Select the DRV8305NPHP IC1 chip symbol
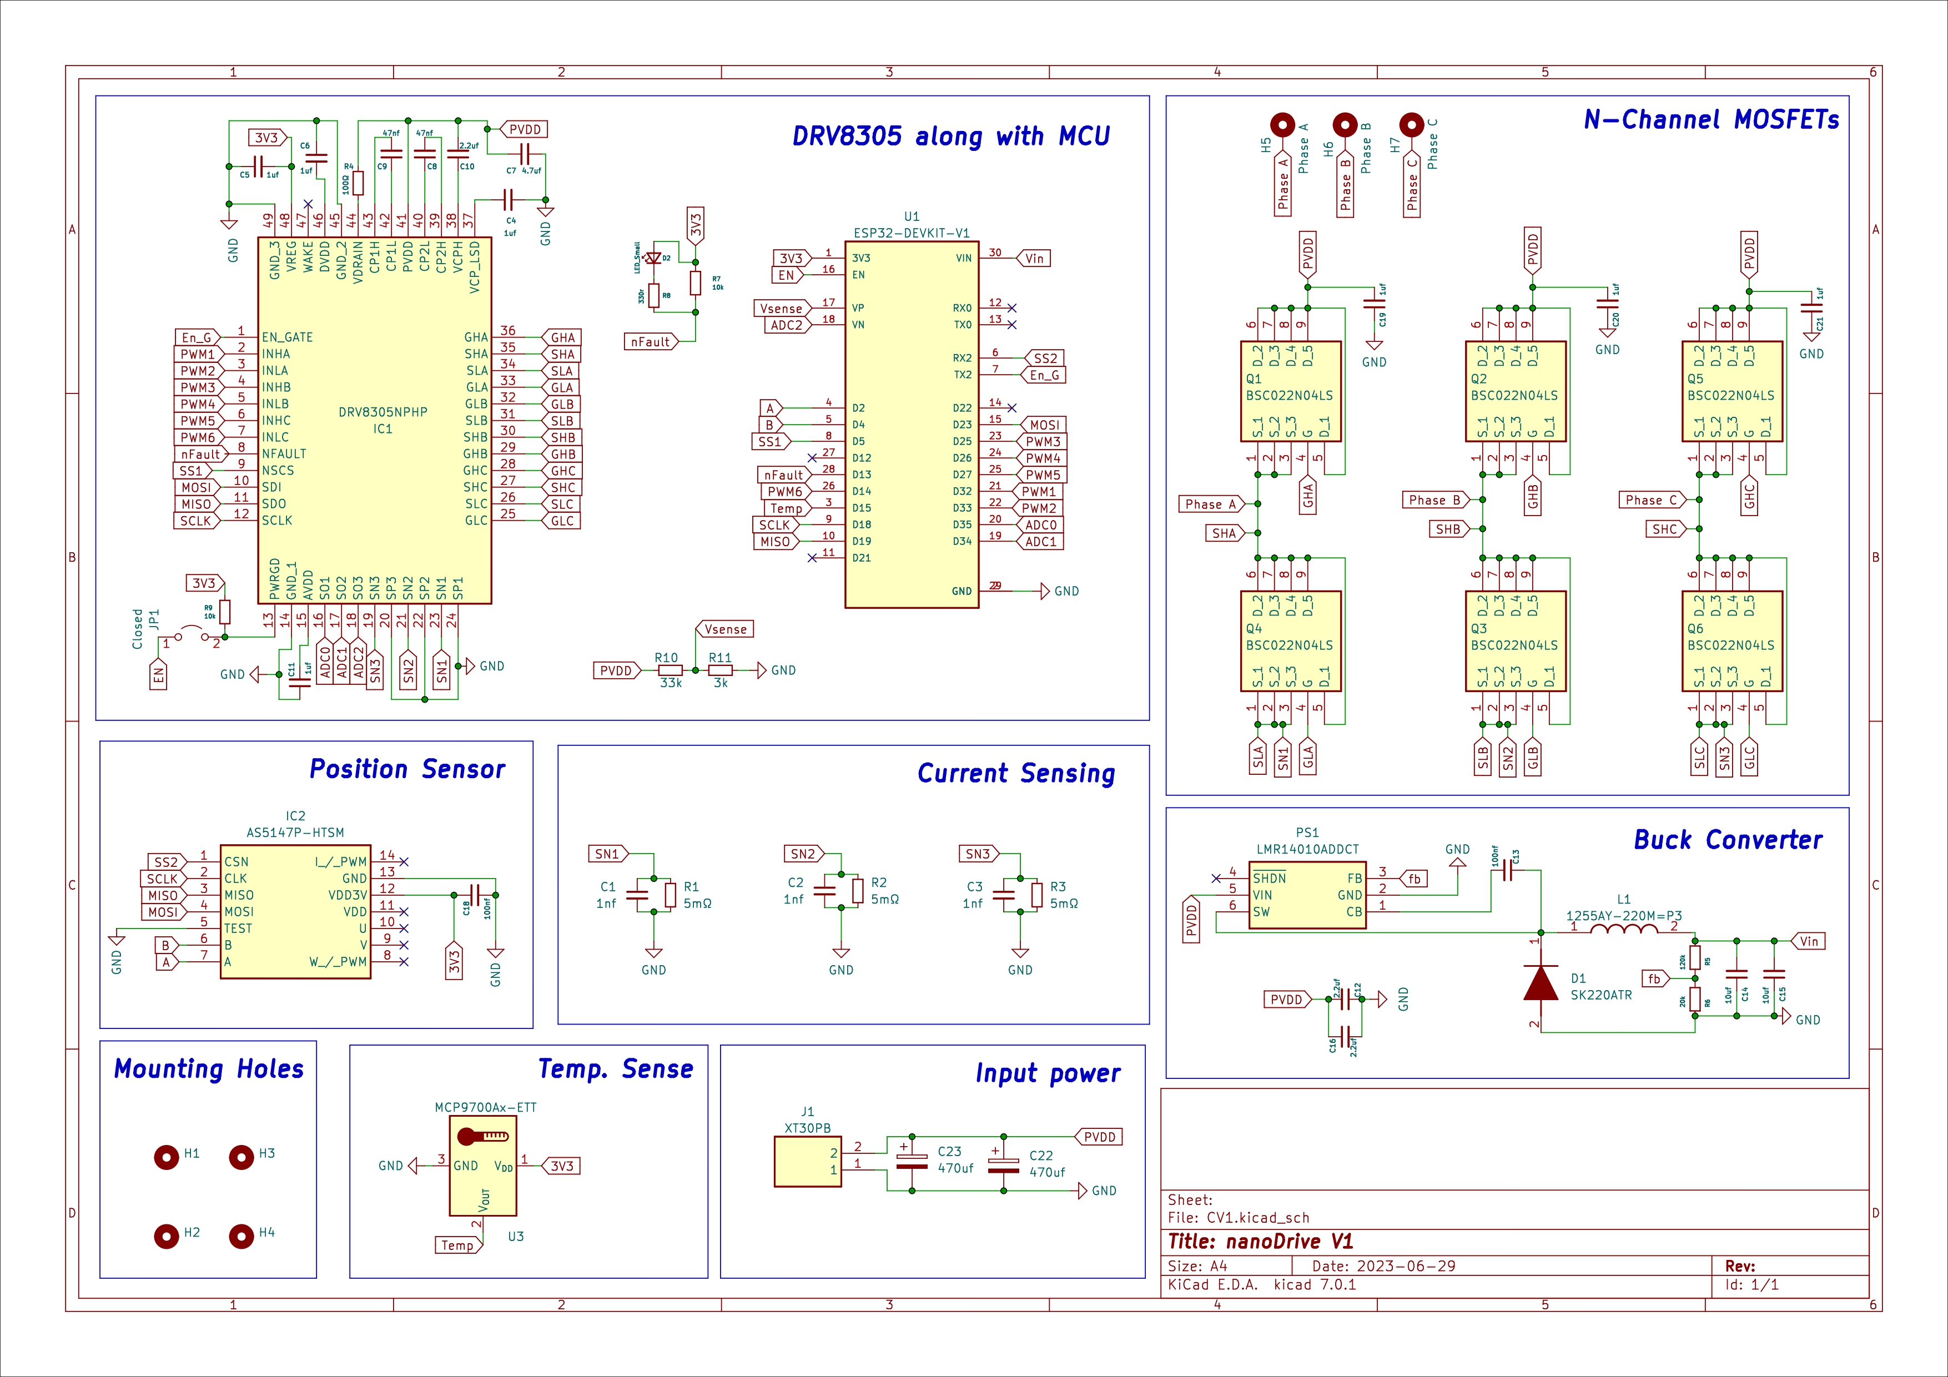The image size is (1948, 1377). [x=374, y=421]
